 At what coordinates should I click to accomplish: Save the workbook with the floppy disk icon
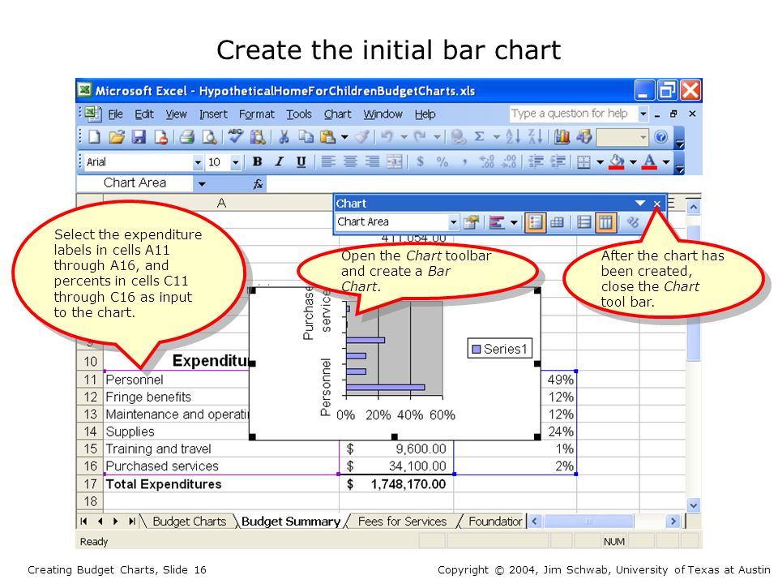tap(139, 137)
